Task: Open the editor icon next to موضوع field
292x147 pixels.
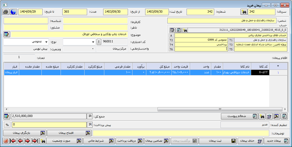Action: 6,34
